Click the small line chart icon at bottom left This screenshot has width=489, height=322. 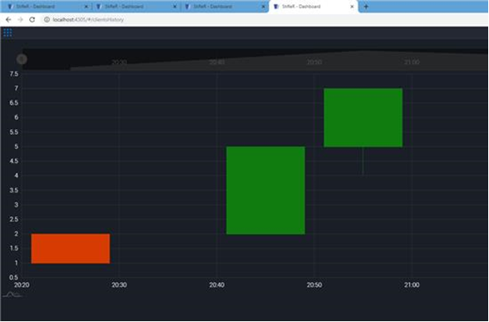[12, 295]
